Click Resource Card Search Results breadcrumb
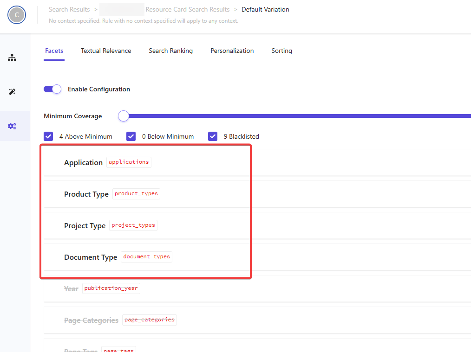Screen dimensions: 471x352 (x=187, y=9)
